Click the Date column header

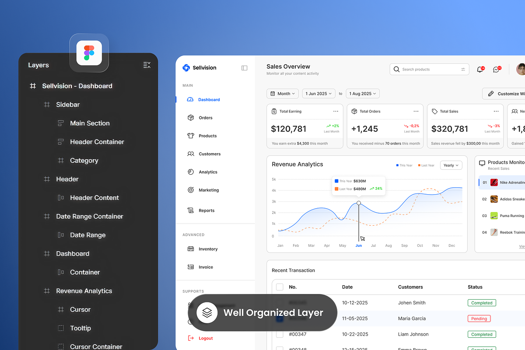point(347,287)
